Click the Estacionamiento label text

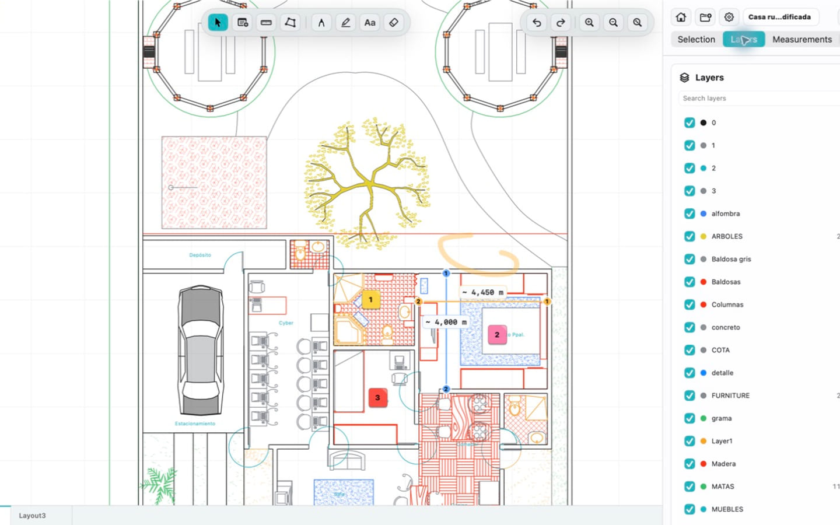click(195, 423)
